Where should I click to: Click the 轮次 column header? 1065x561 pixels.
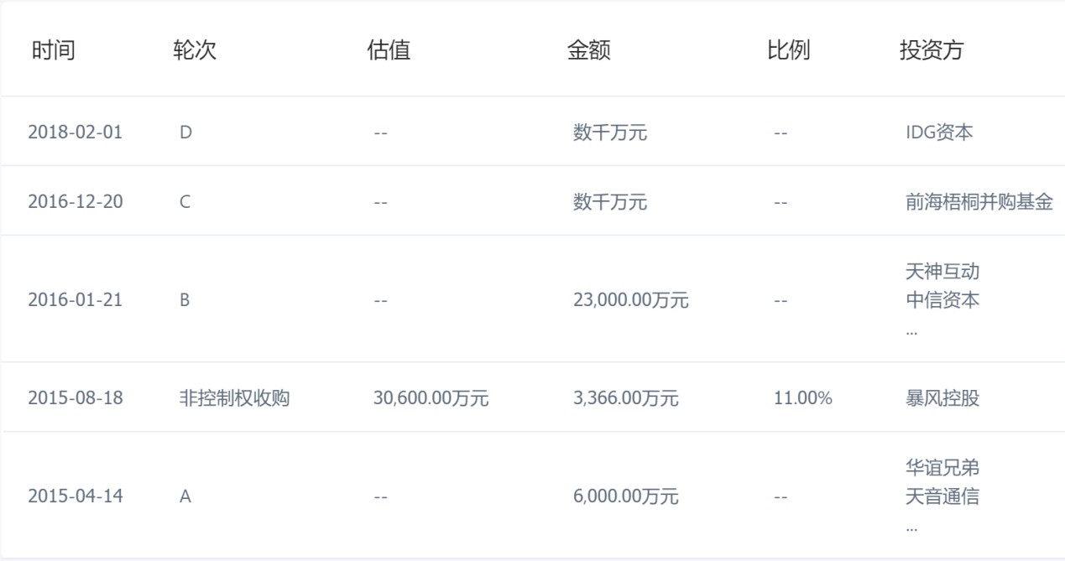195,50
